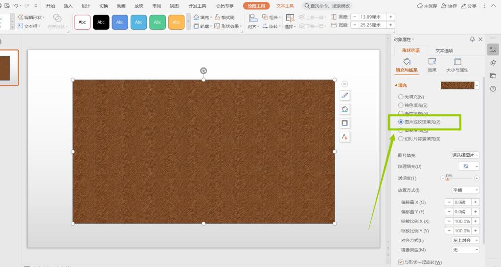Uncheck Rotate with Shape (与形状一起旋转) checkbox

[x=401, y=262]
